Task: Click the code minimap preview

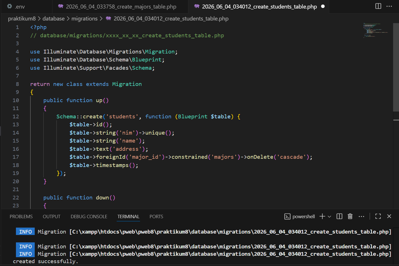Action: [x=376, y=30]
